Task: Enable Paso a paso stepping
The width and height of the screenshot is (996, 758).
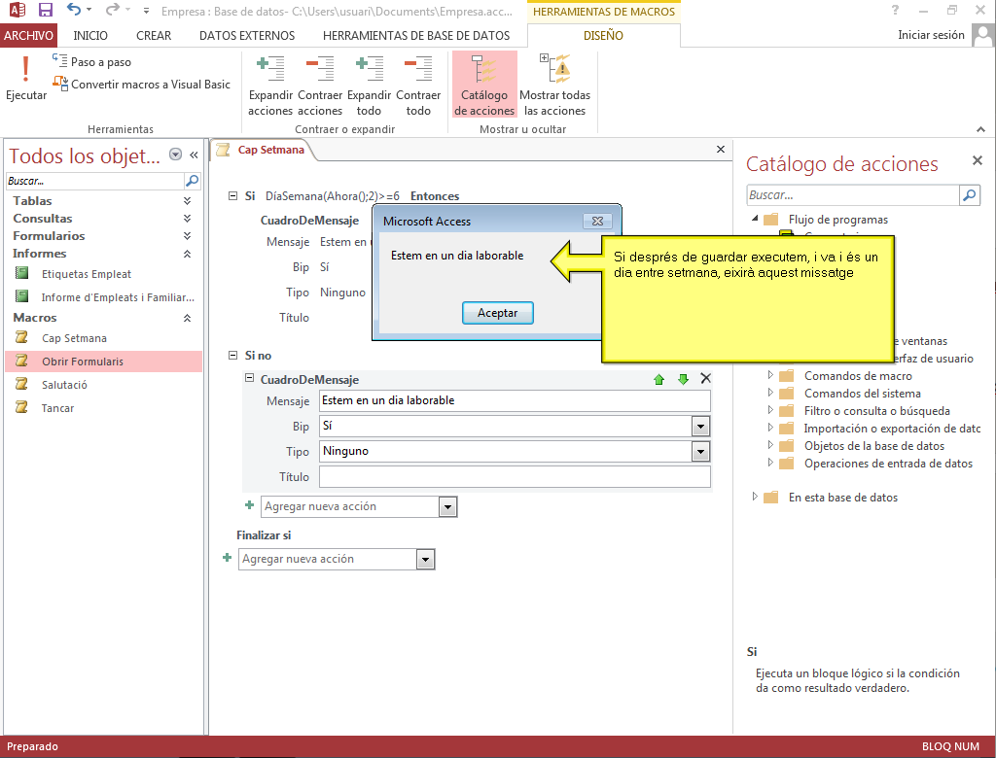Action: point(91,61)
